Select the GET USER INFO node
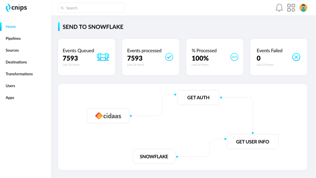Image resolution: width=316 pixels, height=178 pixels. [x=252, y=142]
